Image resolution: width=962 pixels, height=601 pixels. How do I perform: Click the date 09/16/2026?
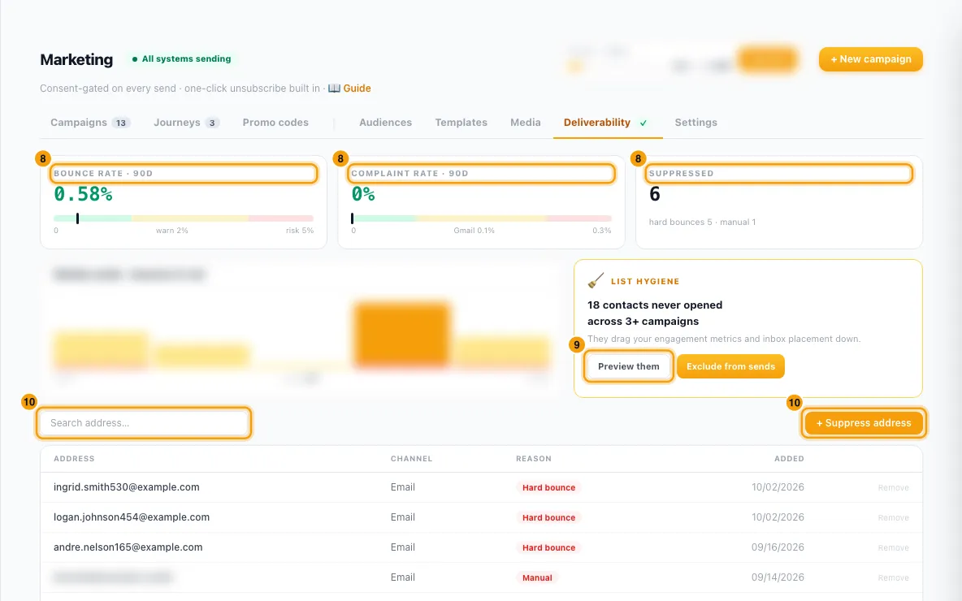778,547
